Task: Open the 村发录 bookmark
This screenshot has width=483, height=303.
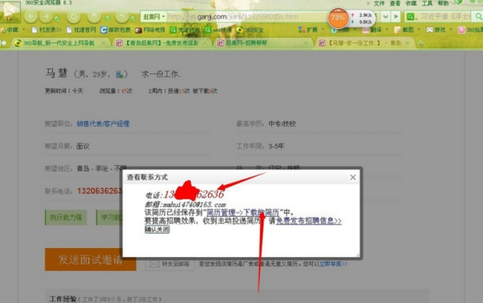Action: coord(47,30)
